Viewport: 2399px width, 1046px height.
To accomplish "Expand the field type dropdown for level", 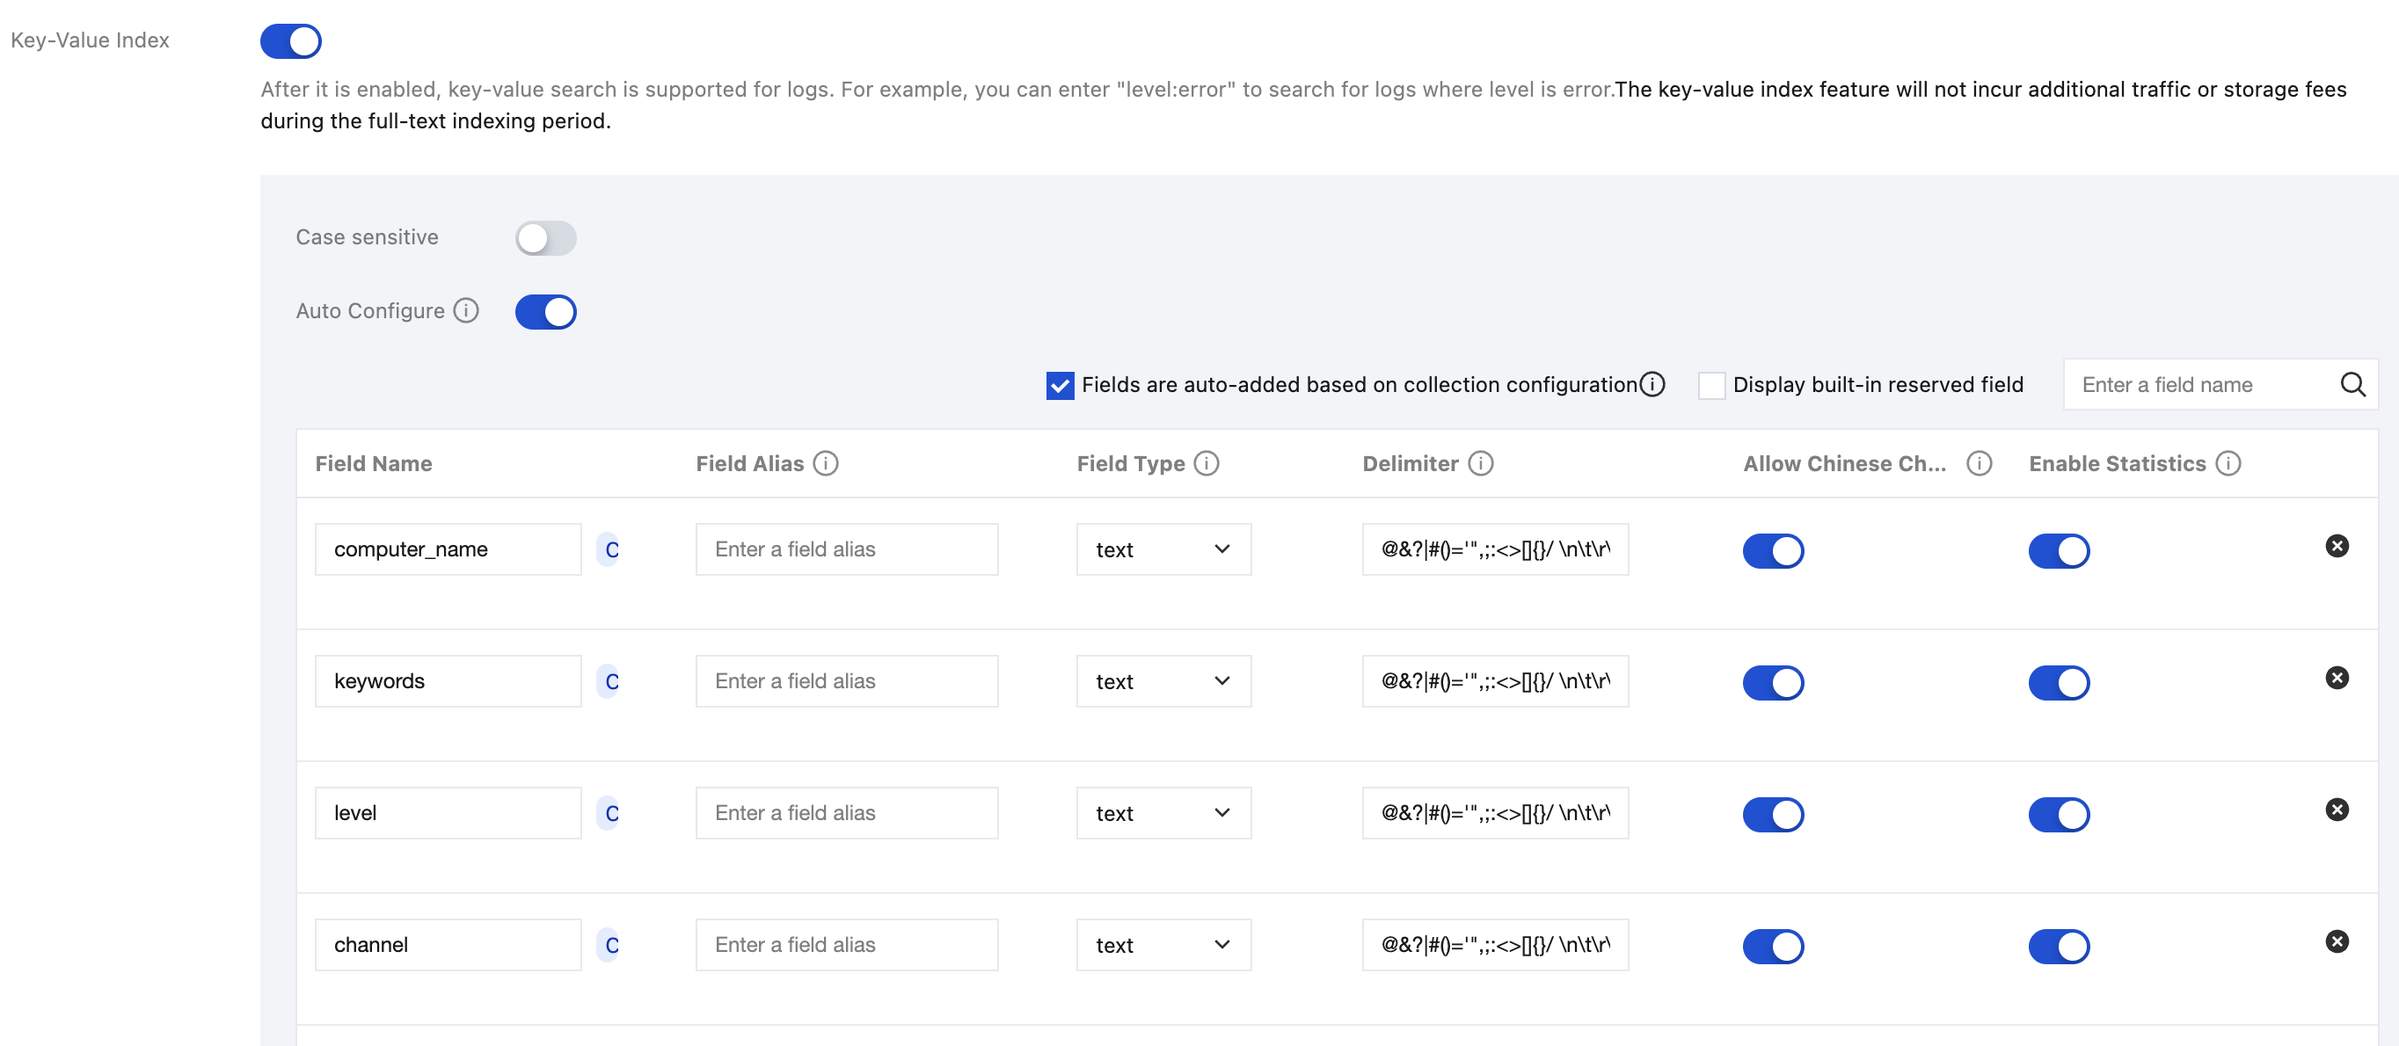I will point(1163,813).
